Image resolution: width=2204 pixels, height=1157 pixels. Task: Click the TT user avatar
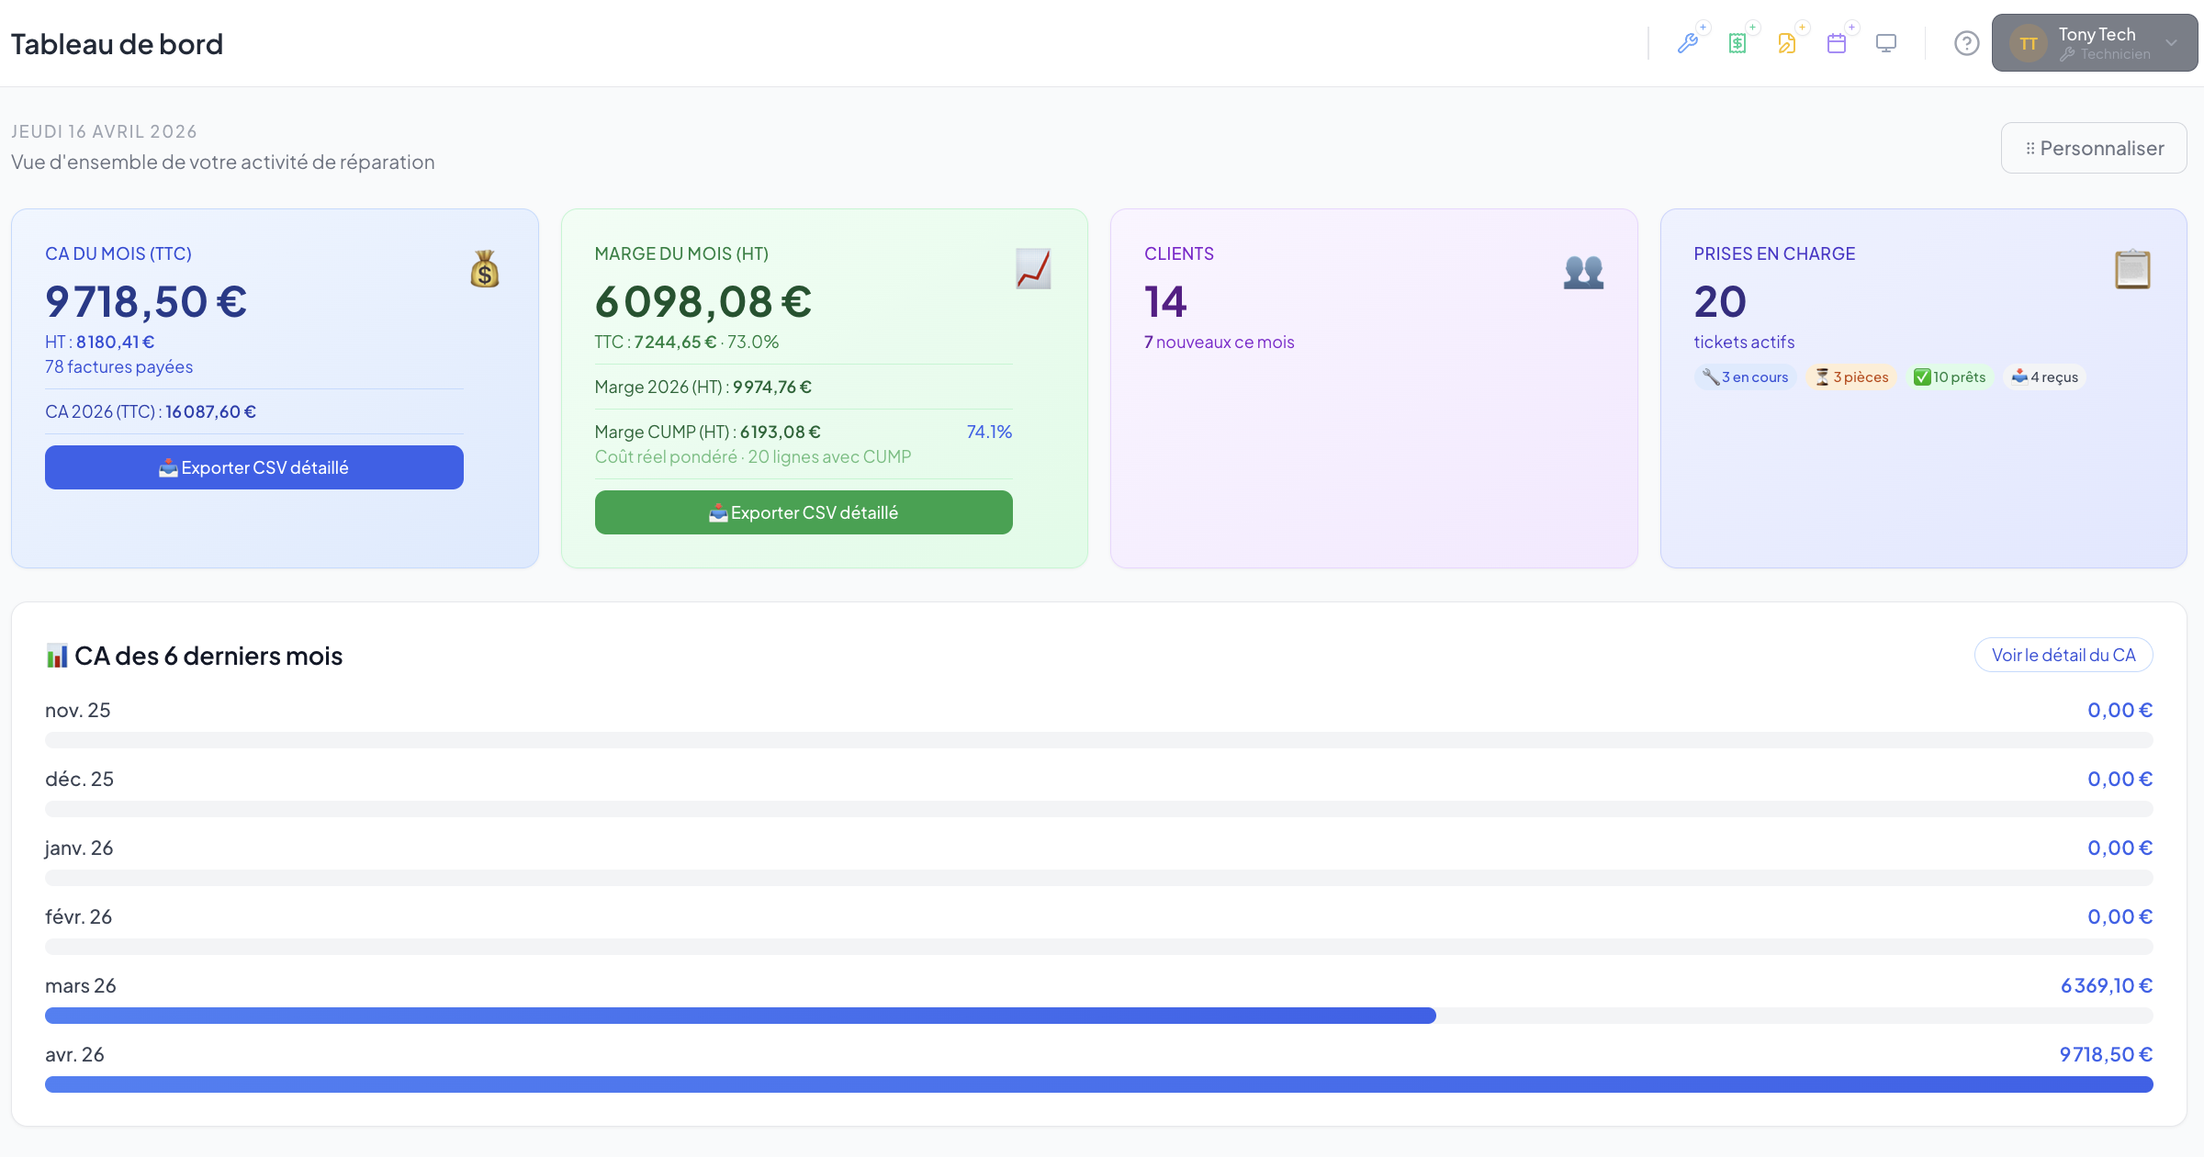coord(2028,43)
